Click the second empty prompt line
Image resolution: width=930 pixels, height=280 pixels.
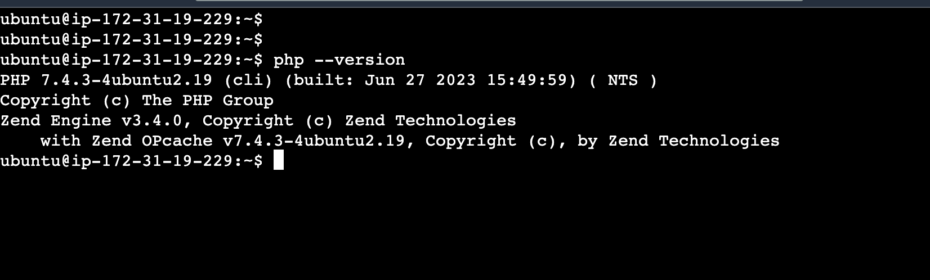click(x=131, y=39)
